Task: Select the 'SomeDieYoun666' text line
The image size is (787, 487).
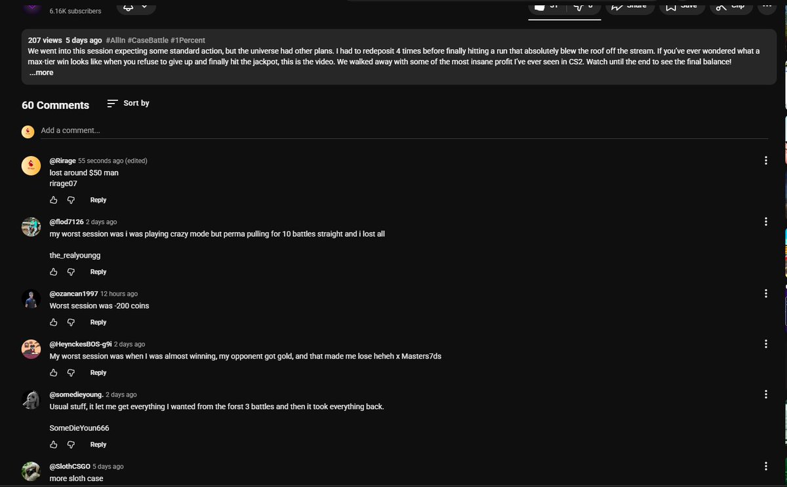Action: pyautogui.click(x=79, y=428)
